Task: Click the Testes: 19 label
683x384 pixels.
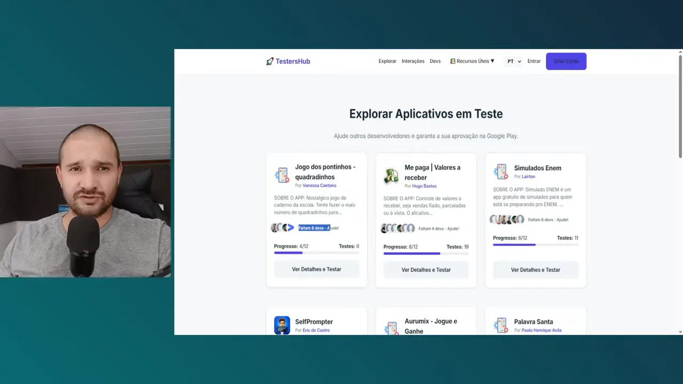Action: 457,247
